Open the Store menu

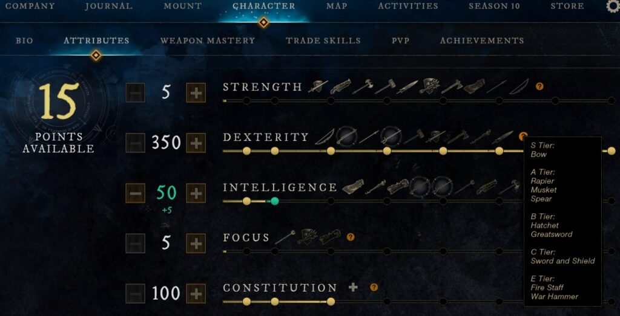567,6
